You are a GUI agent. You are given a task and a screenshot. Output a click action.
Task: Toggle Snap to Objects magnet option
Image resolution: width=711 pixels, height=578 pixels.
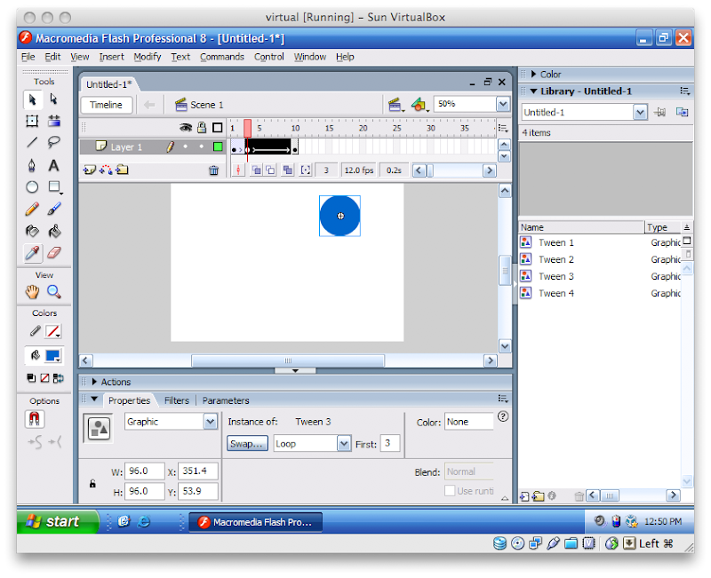(x=35, y=419)
